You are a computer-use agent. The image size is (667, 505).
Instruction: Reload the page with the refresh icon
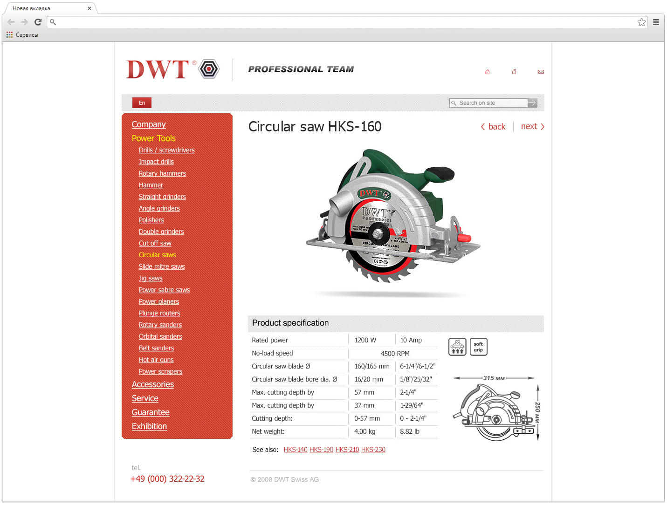point(38,22)
